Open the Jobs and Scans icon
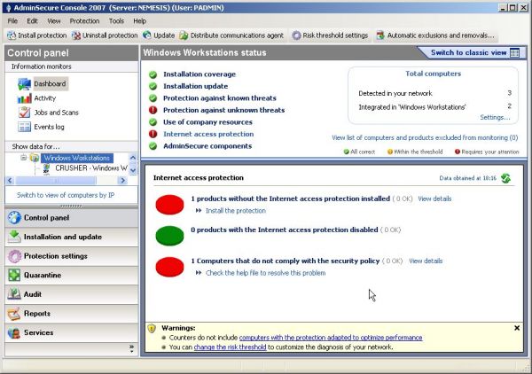The height and width of the screenshot is (374, 532). click(24, 113)
